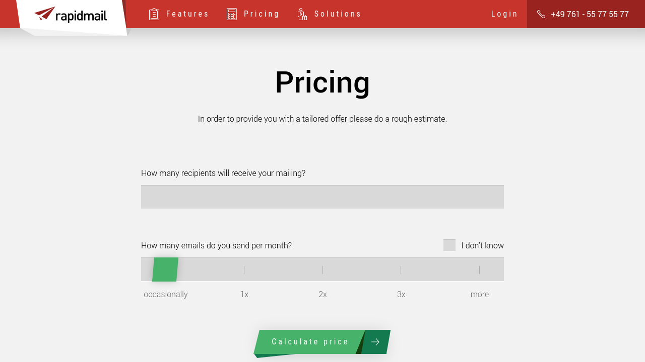Click the Pricing calculator icon
The image size is (645, 362).
232,14
